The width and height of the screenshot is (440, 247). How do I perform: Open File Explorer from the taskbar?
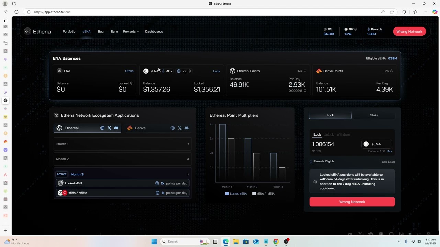236,242
